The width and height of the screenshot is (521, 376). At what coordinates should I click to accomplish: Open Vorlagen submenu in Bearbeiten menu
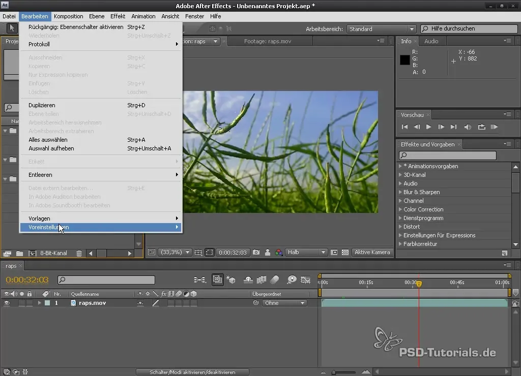click(101, 218)
